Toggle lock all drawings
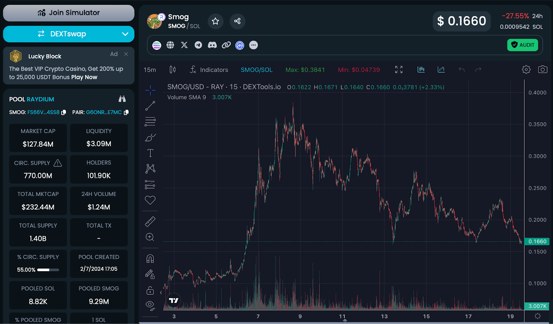Viewport: 553px width, 324px height. coord(150,290)
